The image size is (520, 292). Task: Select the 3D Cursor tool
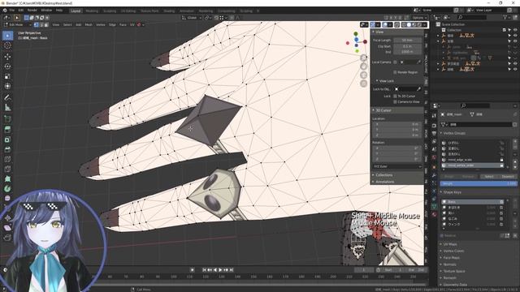(x=7, y=45)
